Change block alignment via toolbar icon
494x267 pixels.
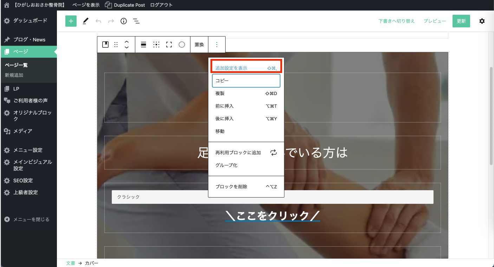(x=143, y=45)
